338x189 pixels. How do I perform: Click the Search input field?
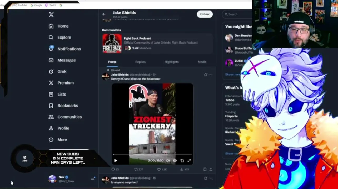(237, 14)
